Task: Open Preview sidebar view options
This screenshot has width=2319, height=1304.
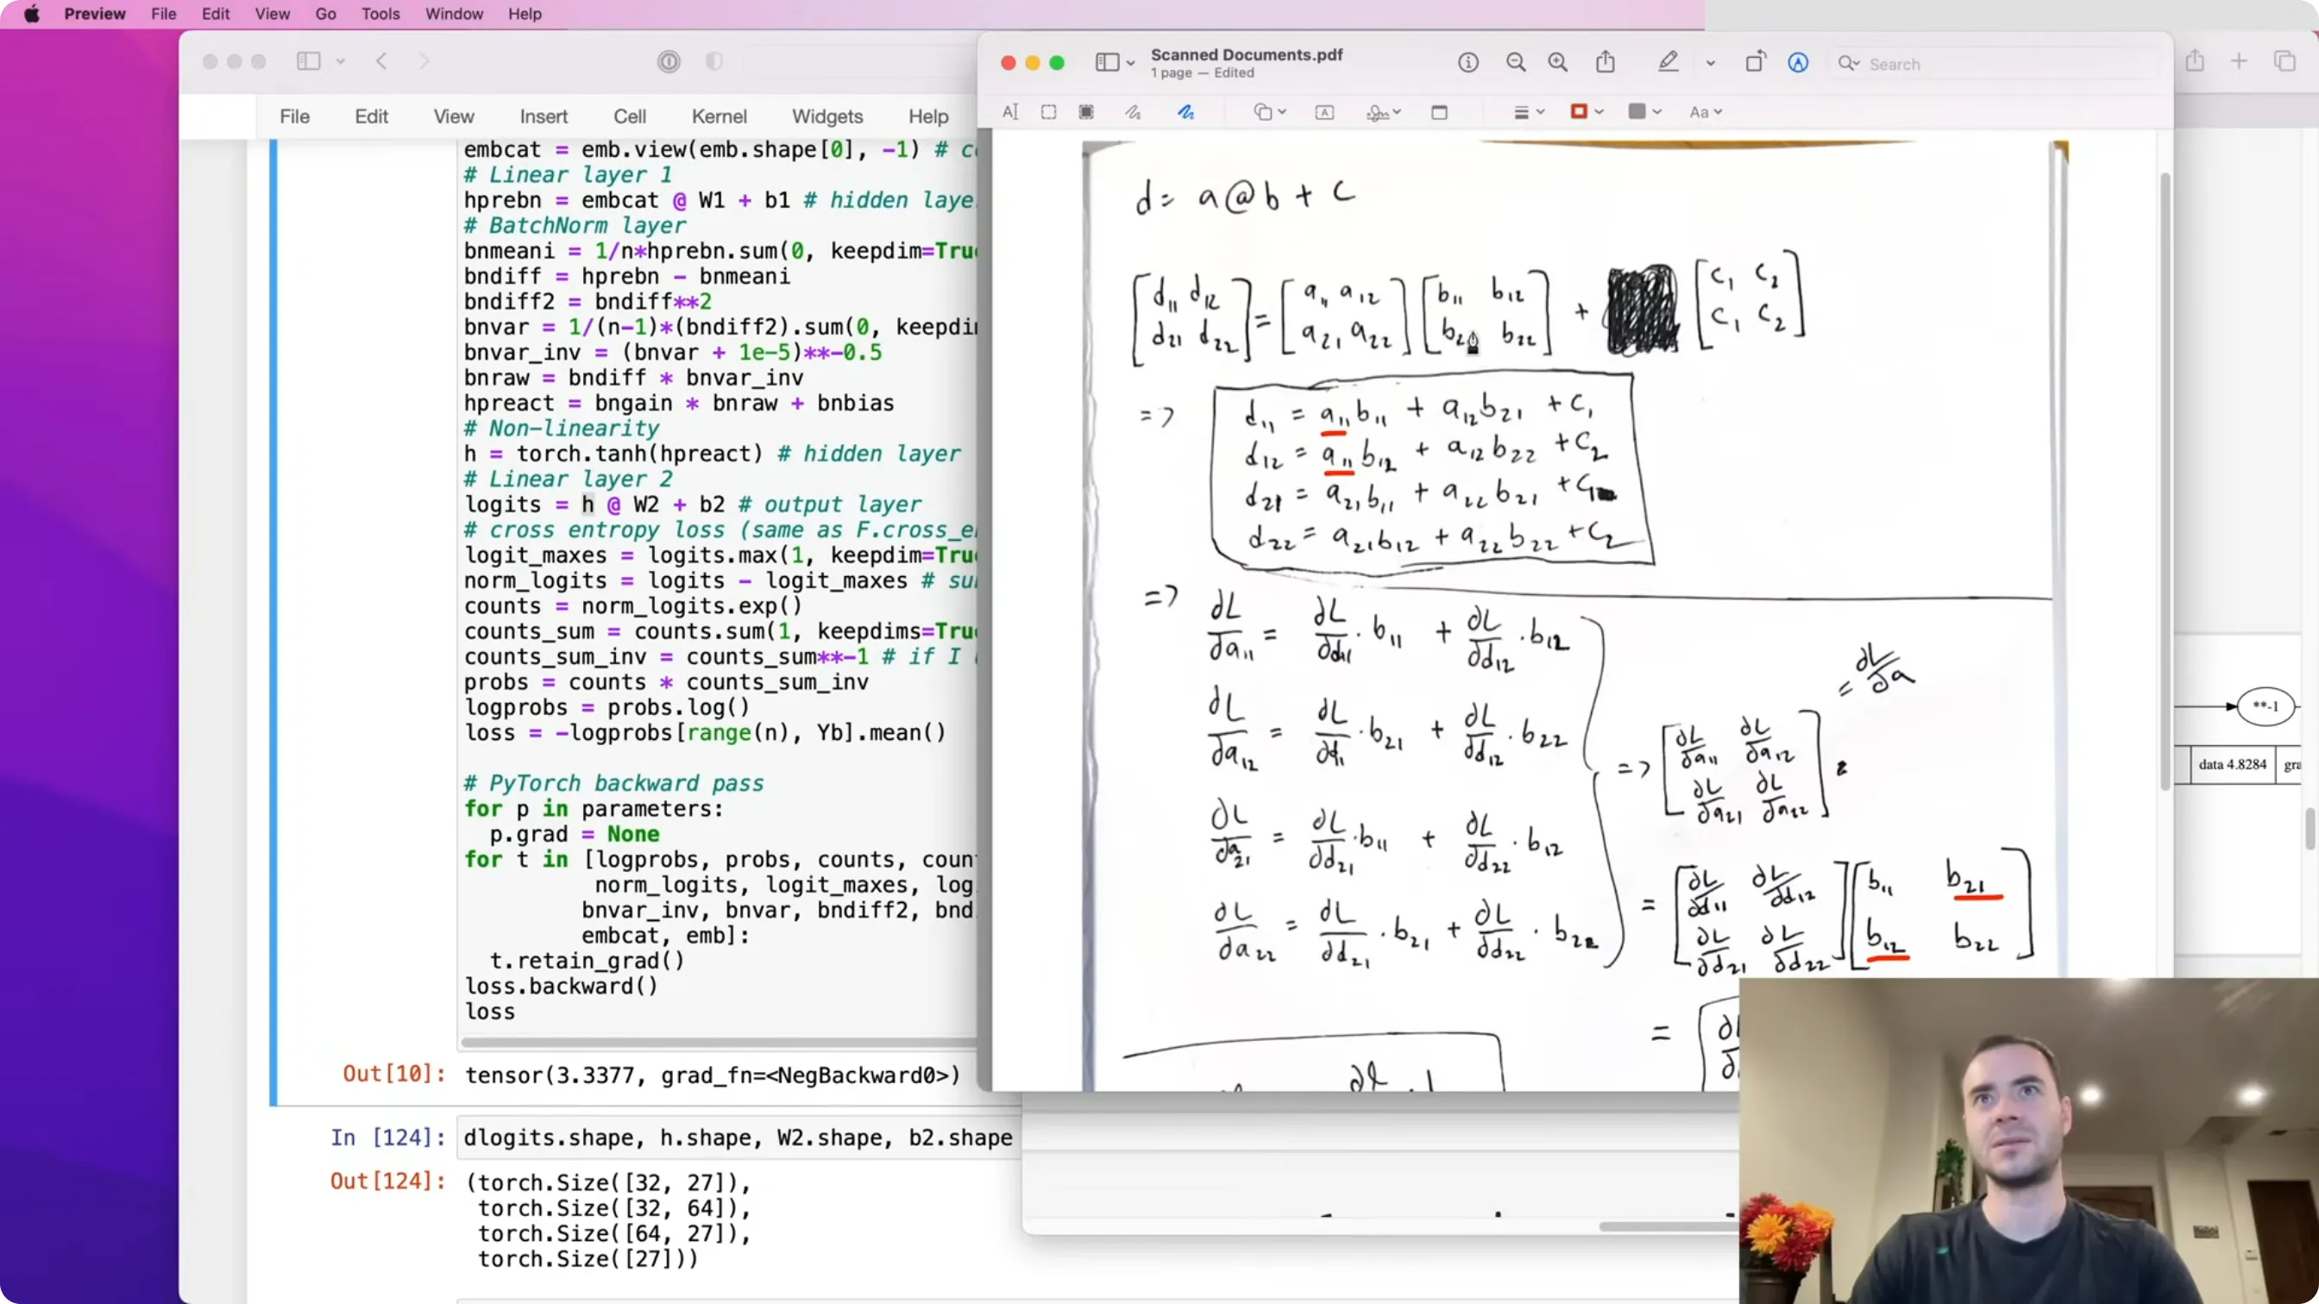Action: [x=1115, y=62]
